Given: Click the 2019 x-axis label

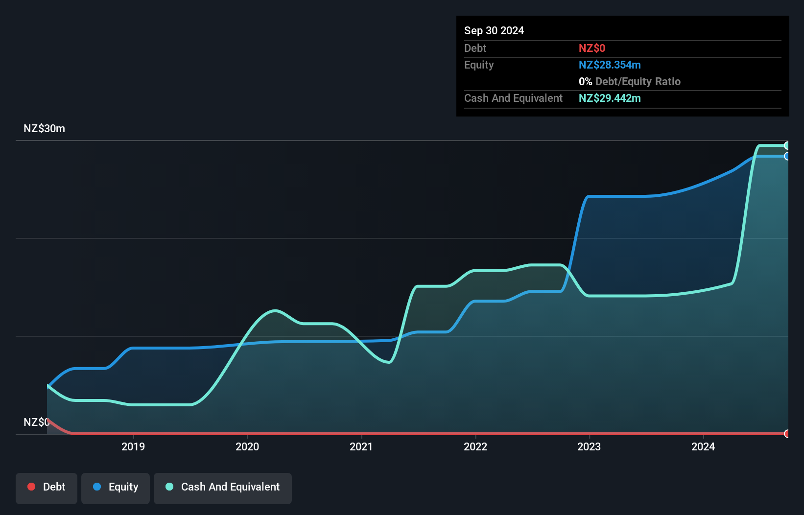Looking at the screenshot, I should coord(133,446).
